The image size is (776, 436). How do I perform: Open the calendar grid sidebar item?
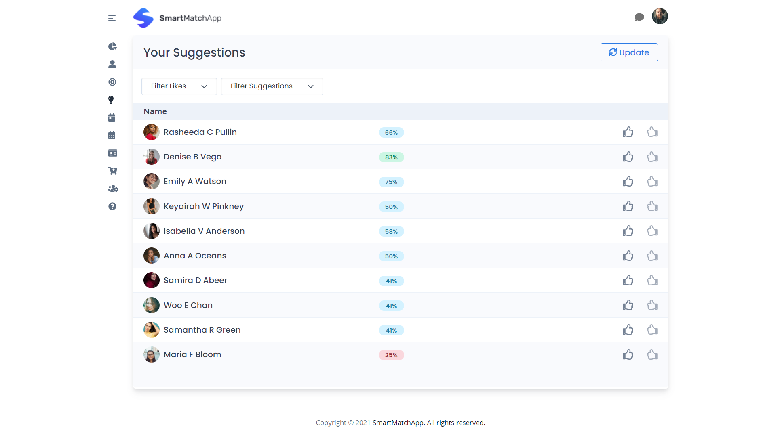(112, 135)
